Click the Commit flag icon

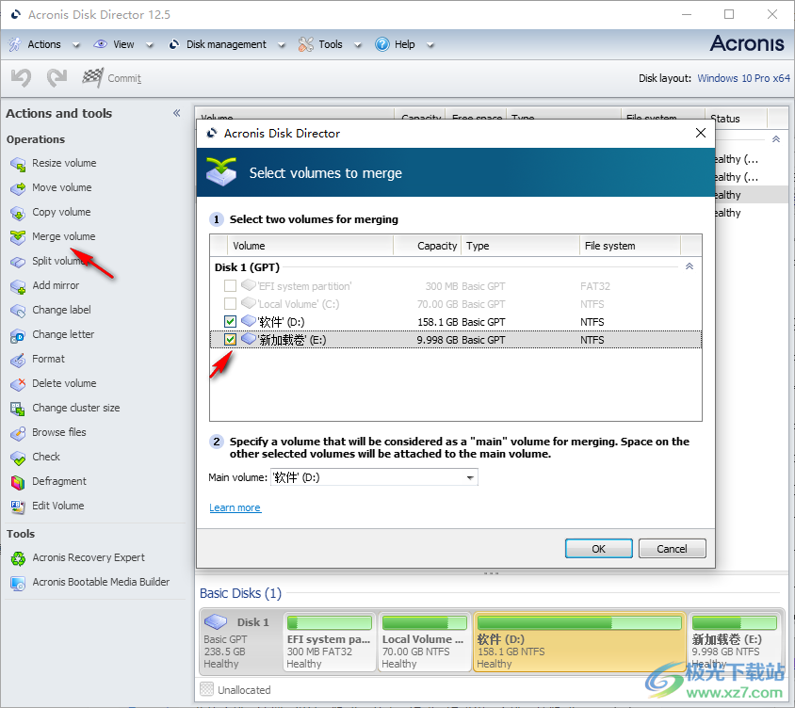(93, 77)
